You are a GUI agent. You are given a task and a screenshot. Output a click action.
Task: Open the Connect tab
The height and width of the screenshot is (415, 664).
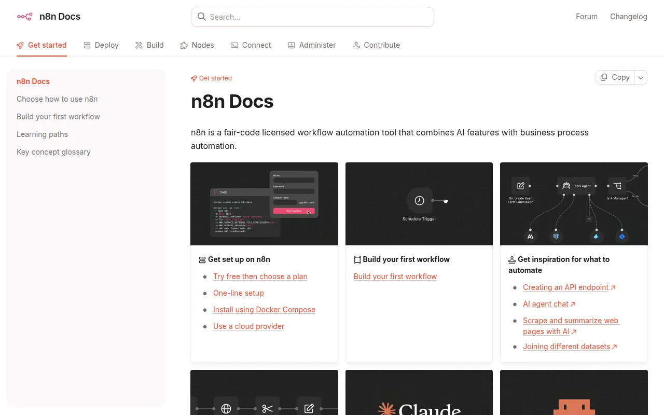click(251, 45)
